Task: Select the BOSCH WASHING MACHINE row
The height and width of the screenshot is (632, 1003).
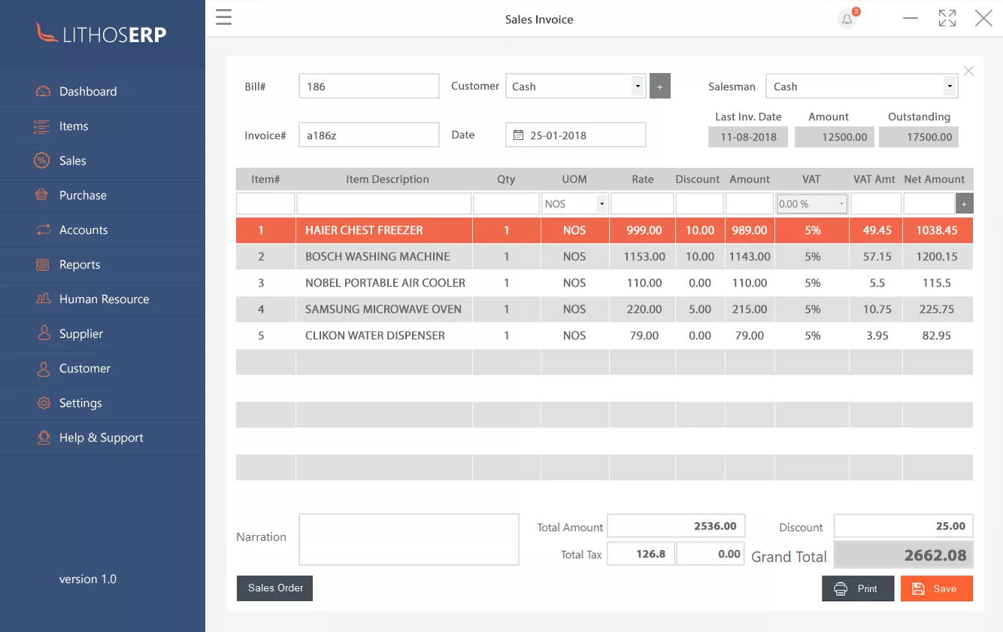Action: tap(605, 257)
